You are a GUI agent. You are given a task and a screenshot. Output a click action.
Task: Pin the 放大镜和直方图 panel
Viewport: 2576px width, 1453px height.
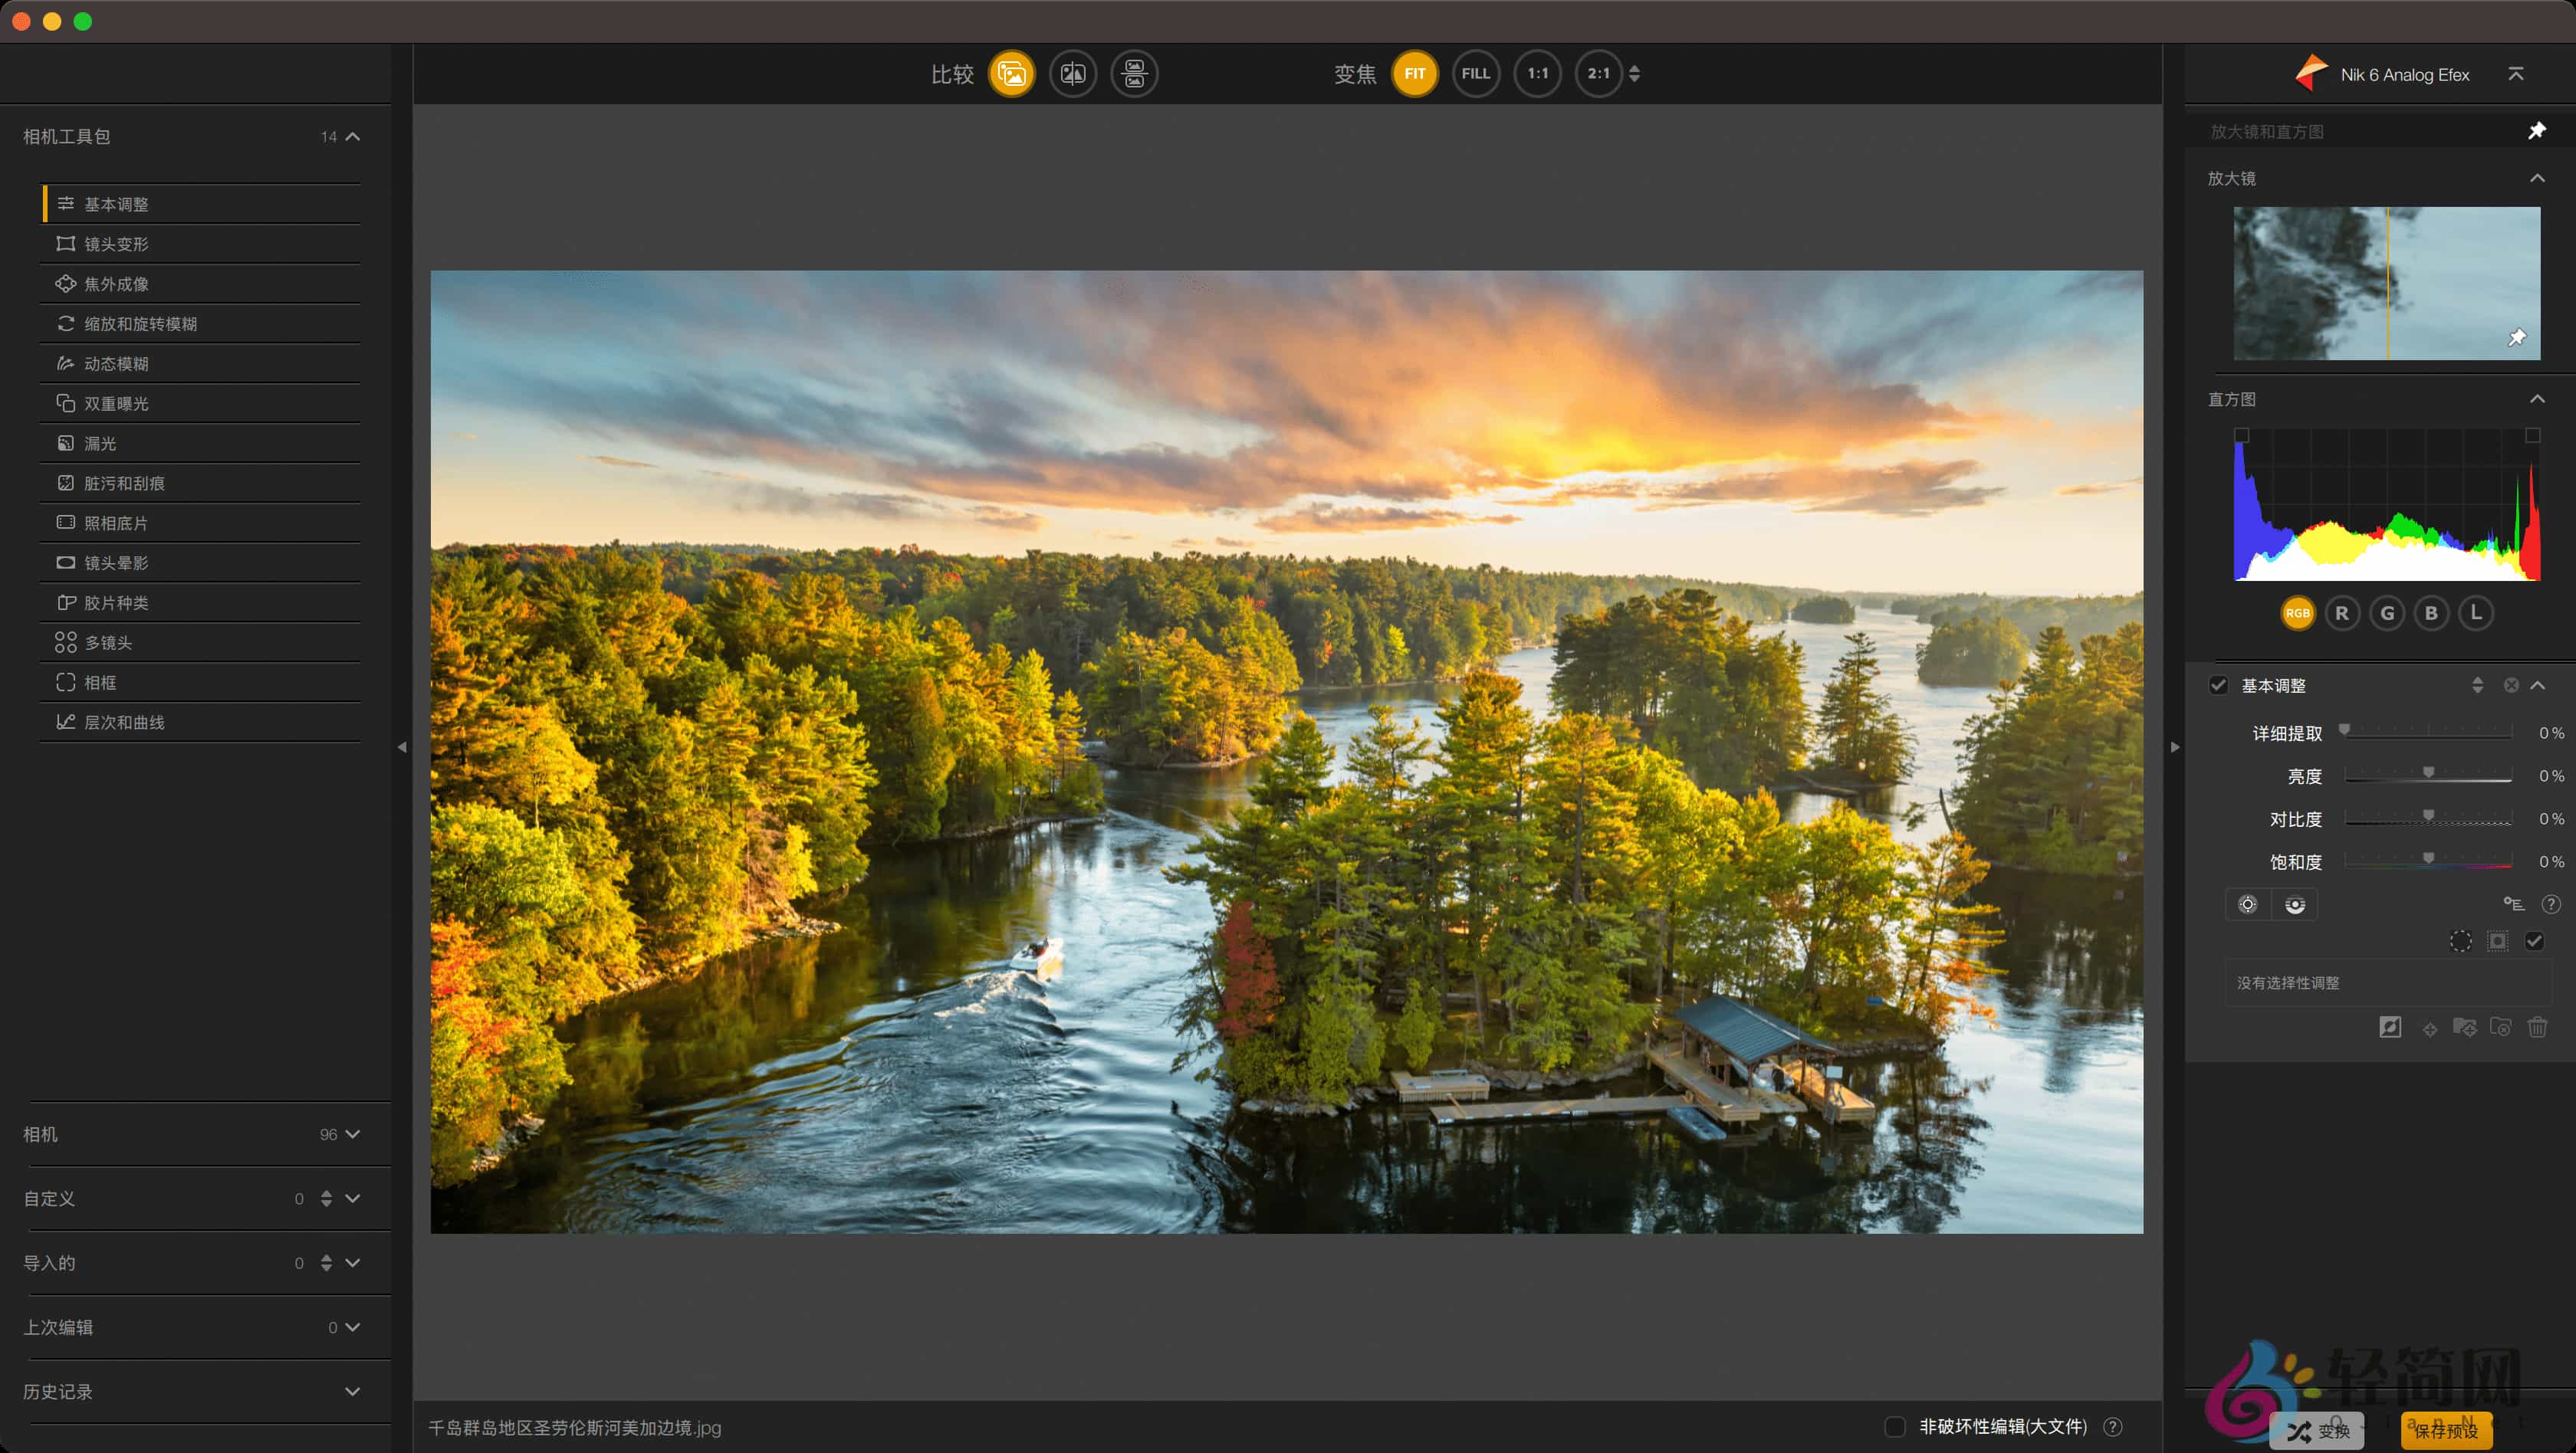pyautogui.click(x=2537, y=131)
